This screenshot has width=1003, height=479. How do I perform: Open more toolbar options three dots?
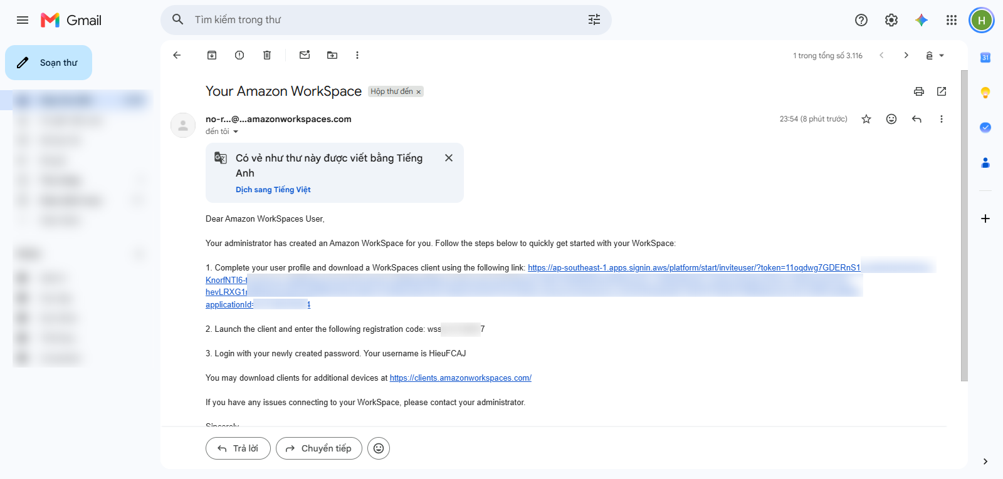click(357, 55)
